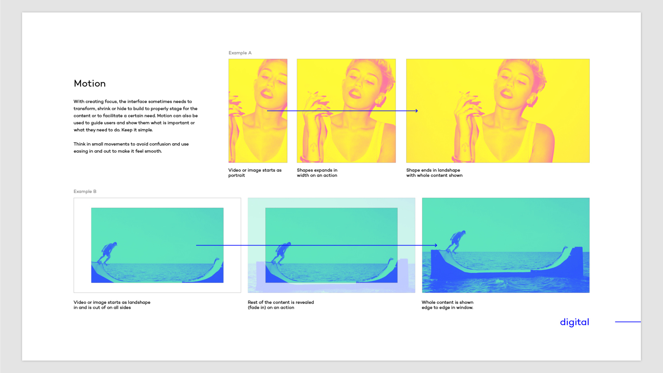Click the 'Video or image starts as portrait' caption

click(x=254, y=173)
